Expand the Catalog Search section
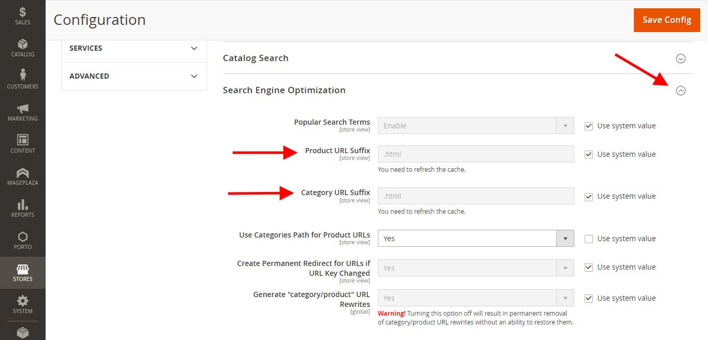This screenshot has height=340, width=708. coord(681,58)
